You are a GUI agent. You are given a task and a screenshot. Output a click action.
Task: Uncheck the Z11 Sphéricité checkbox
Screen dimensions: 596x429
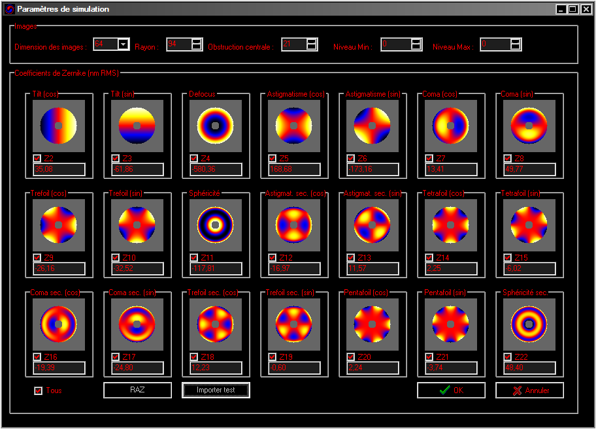(194, 257)
